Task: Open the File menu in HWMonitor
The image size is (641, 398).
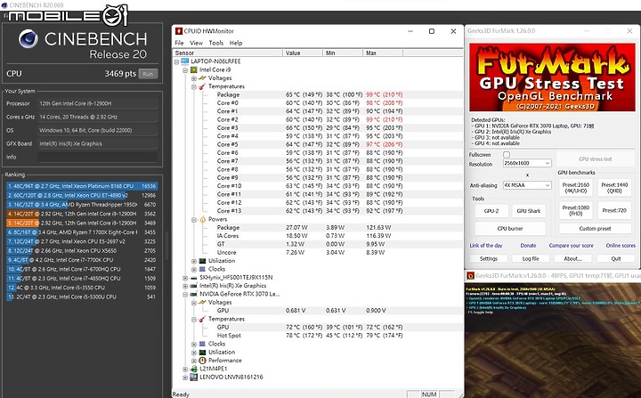Action: click(x=179, y=43)
